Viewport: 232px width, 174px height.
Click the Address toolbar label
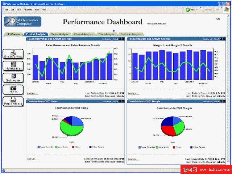coord(208,10)
